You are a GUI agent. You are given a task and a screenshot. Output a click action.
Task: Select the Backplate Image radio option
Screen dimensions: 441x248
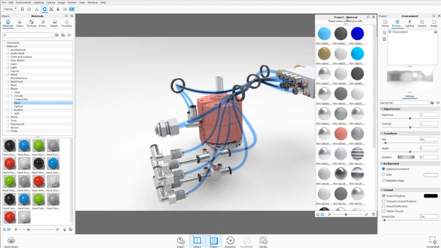[x=384, y=180]
